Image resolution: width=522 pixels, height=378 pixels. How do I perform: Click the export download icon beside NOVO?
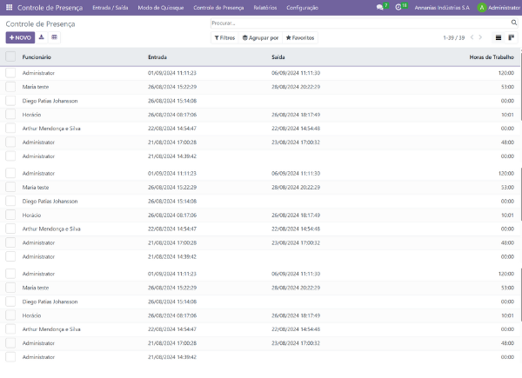coord(41,37)
